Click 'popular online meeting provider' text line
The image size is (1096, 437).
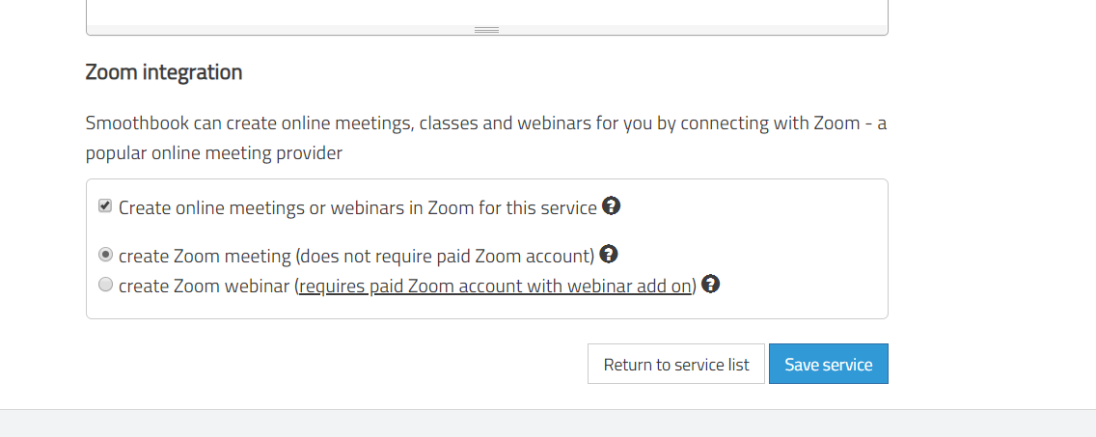coord(214,153)
